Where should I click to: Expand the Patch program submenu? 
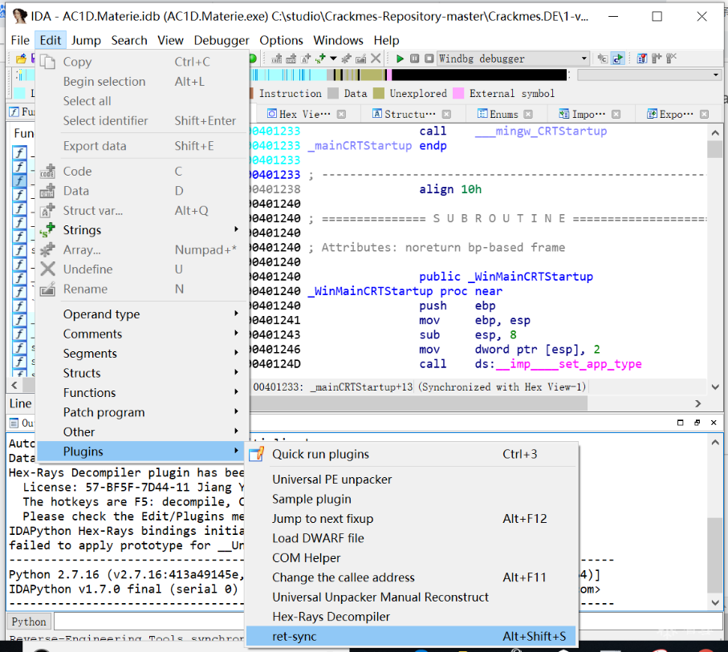point(141,412)
